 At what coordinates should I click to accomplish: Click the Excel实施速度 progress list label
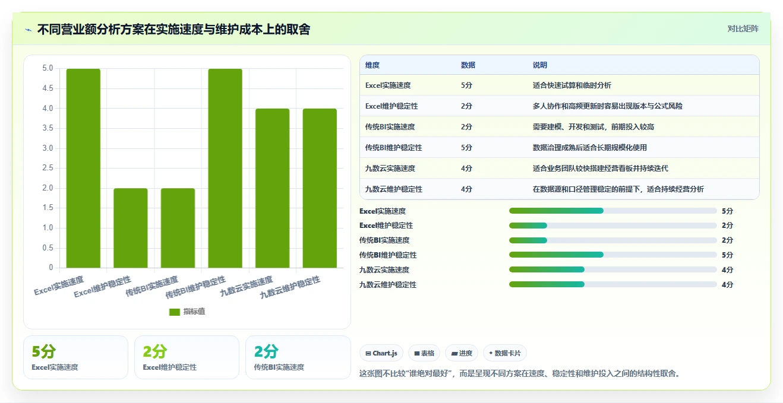coord(383,211)
